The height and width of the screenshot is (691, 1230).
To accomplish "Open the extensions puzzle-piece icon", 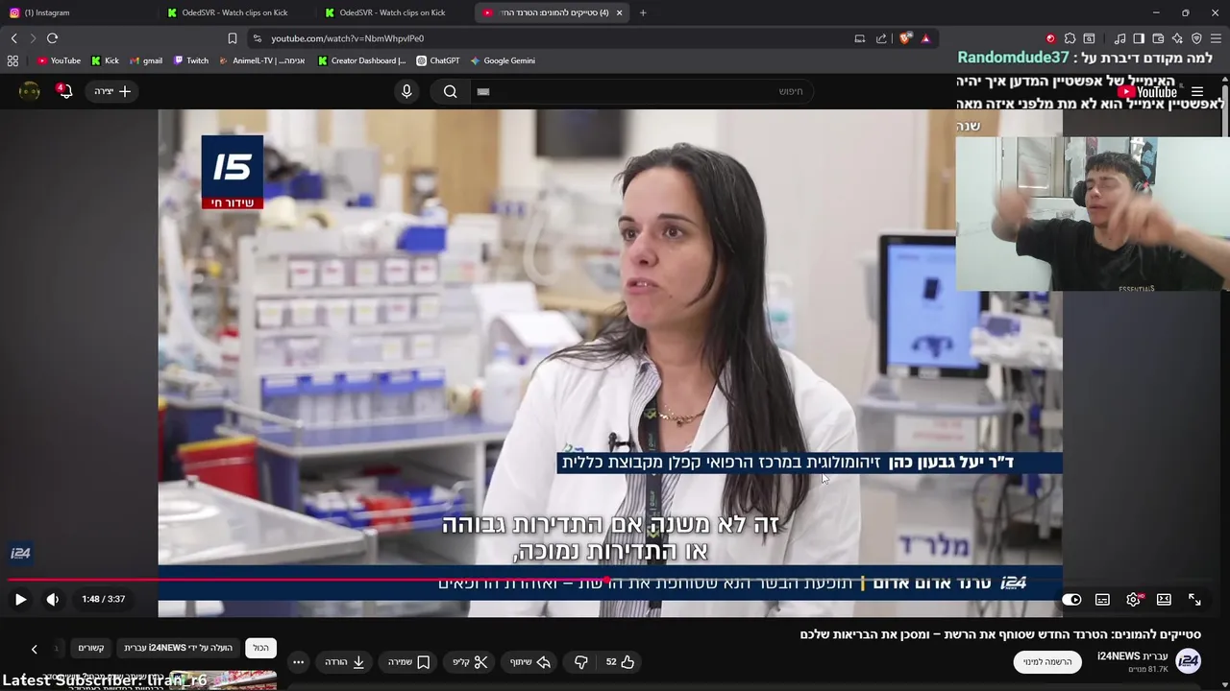I will [1070, 38].
